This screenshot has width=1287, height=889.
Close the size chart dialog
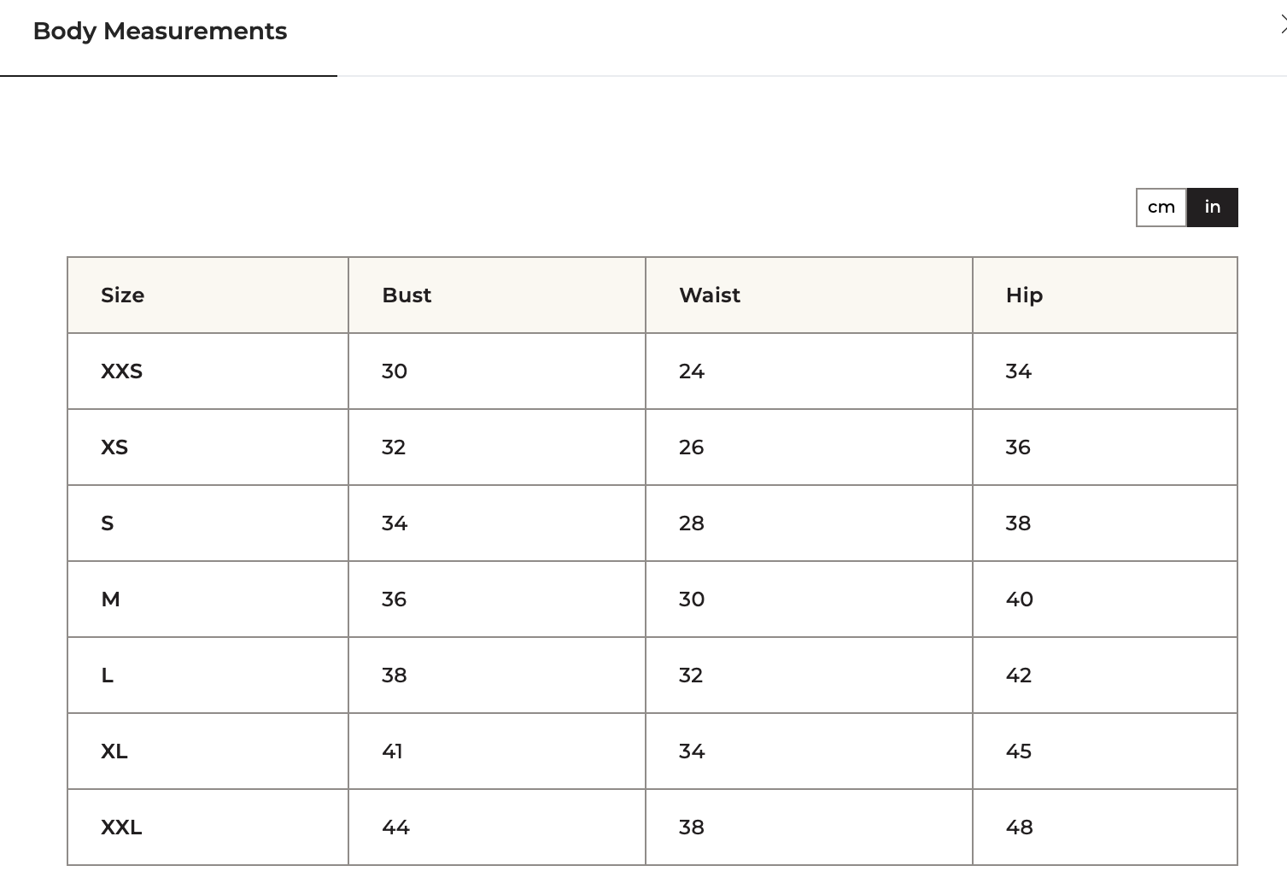coord(1282,26)
